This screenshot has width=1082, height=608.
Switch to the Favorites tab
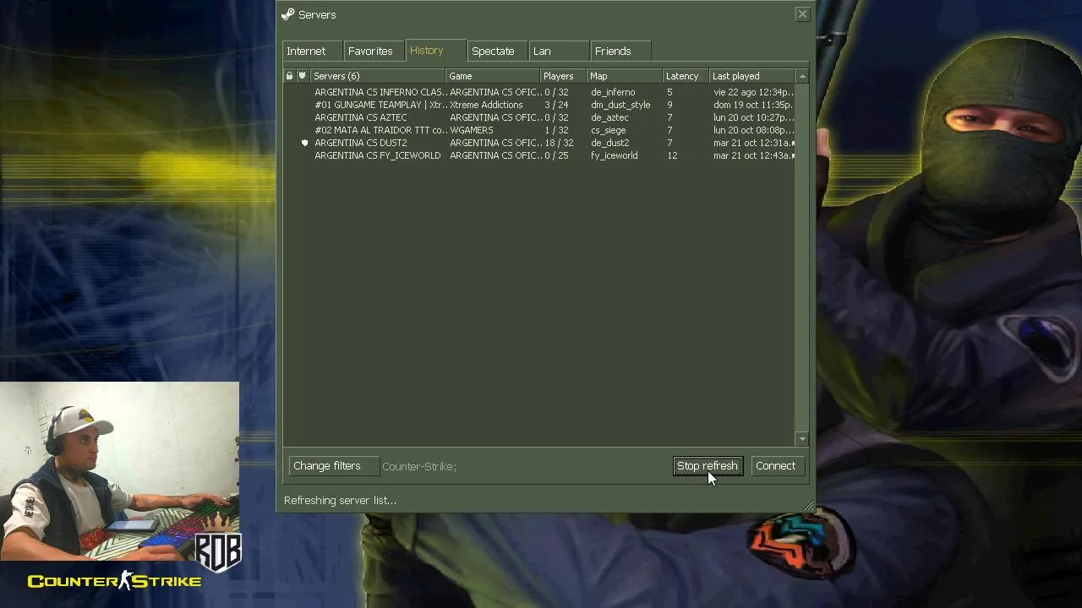coord(373,52)
